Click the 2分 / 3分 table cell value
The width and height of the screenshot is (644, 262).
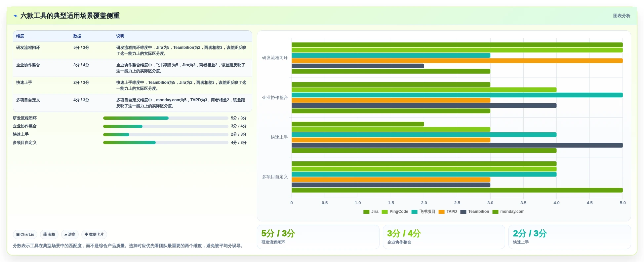(x=81, y=83)
